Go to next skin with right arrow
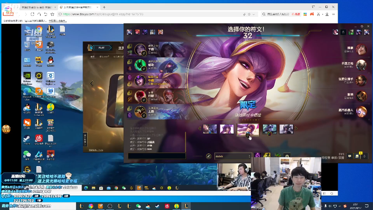 (296, 129)
